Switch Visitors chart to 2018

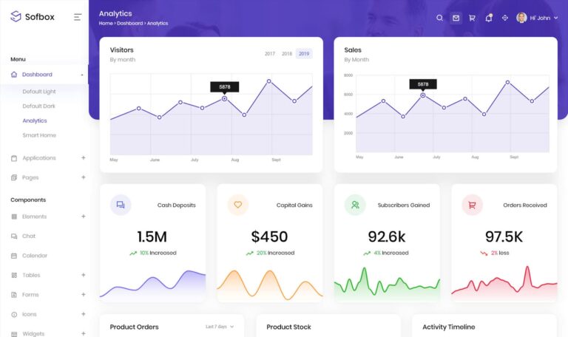[x=287, y=54]
